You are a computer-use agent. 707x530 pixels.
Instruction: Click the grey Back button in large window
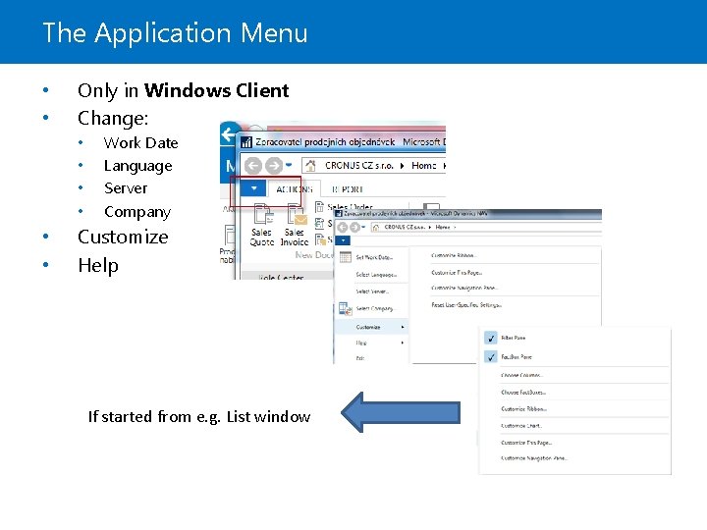click(x=253, y=166)
